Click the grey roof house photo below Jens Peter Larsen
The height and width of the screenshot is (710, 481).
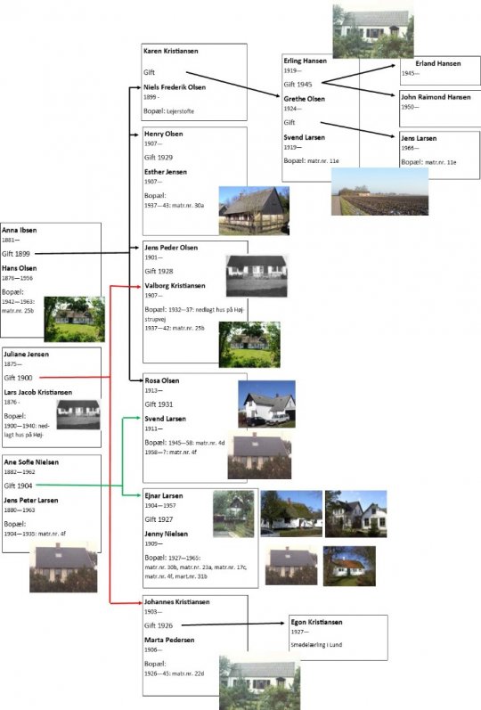pyautogui.click(x=63, y=567)
